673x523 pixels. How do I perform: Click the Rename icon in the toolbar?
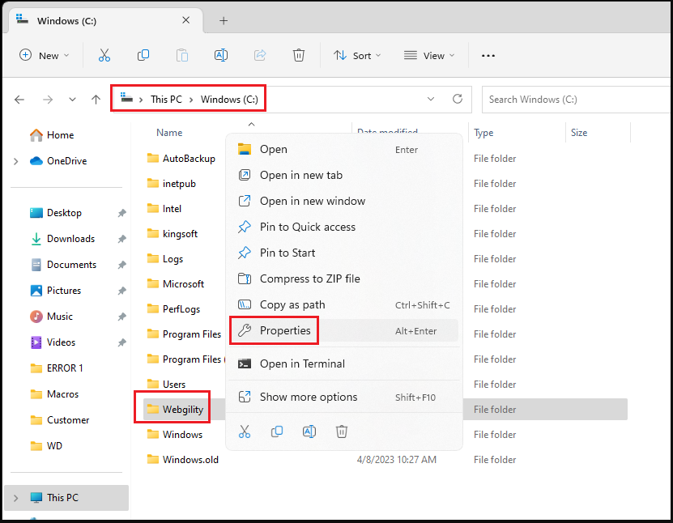pos(220,55)
